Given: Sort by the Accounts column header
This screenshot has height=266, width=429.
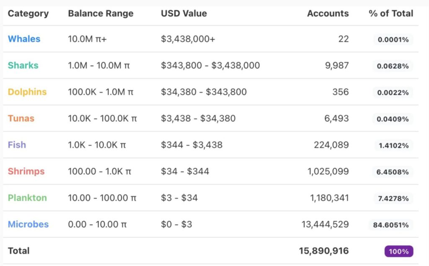Looking at the screenshot, I should [328, 13].
